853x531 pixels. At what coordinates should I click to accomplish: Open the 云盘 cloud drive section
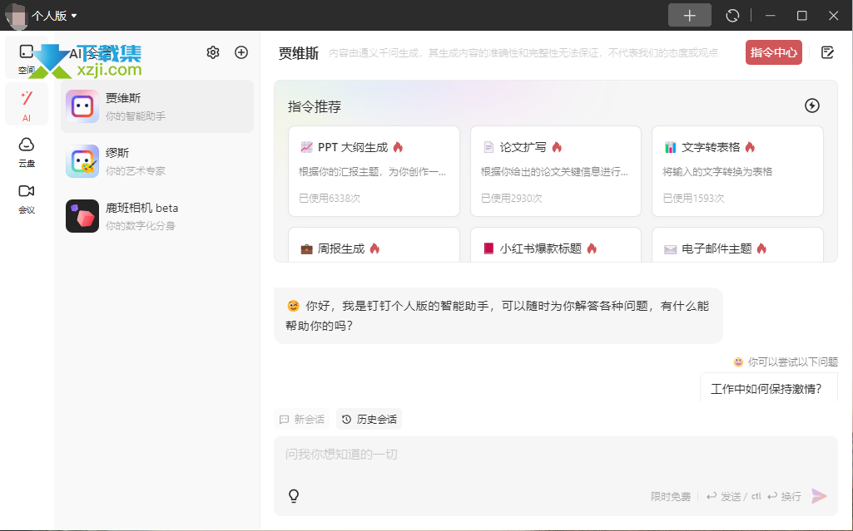click(26, 152)
